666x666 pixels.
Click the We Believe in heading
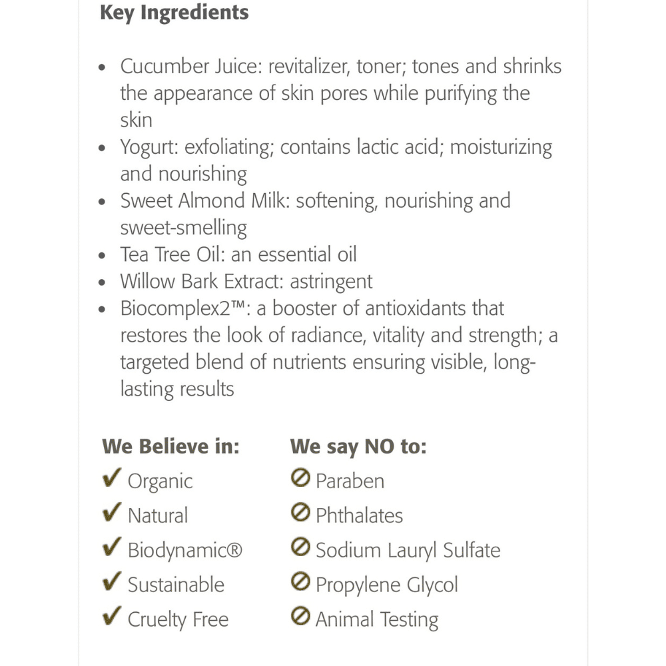pos(170,446)
